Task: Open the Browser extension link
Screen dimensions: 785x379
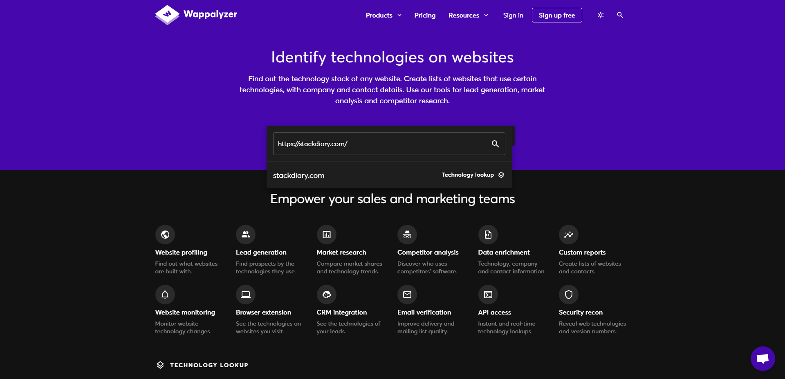Action: (x=264, y=313)
